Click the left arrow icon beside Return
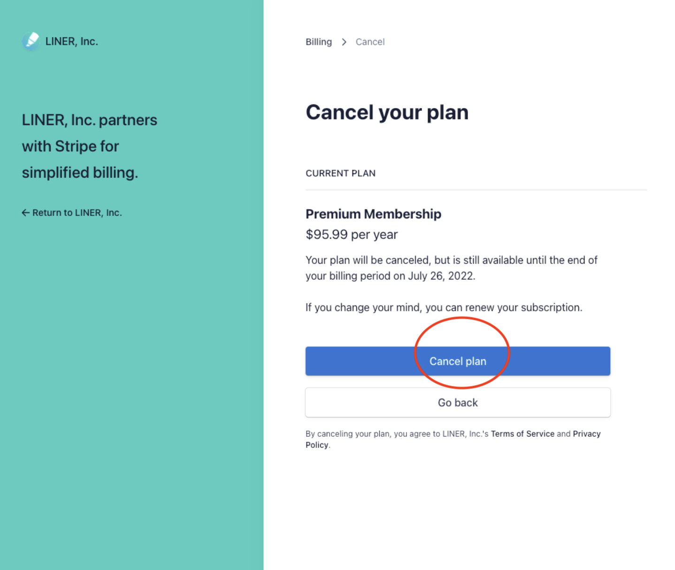The height and width of the screenshot is (570, 675). coord(25,213)
